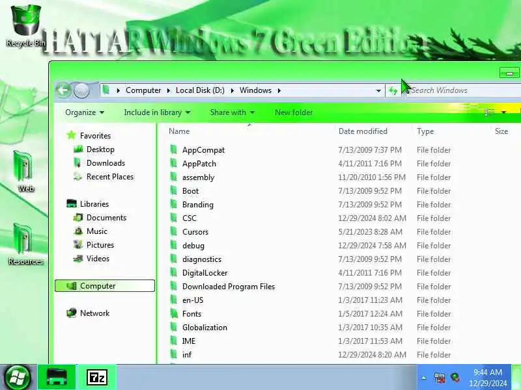This screenshot has width=521, height=390.
Task: Click Local Disk (D:) in the breadcrumb
Action: [200, 90]
